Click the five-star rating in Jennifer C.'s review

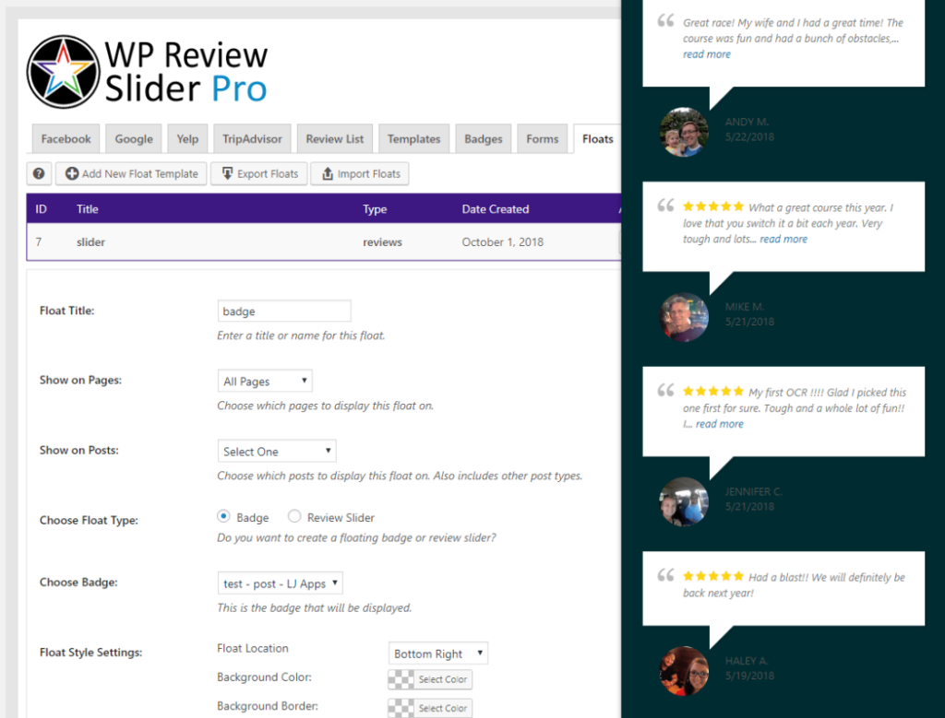(713, 391)
